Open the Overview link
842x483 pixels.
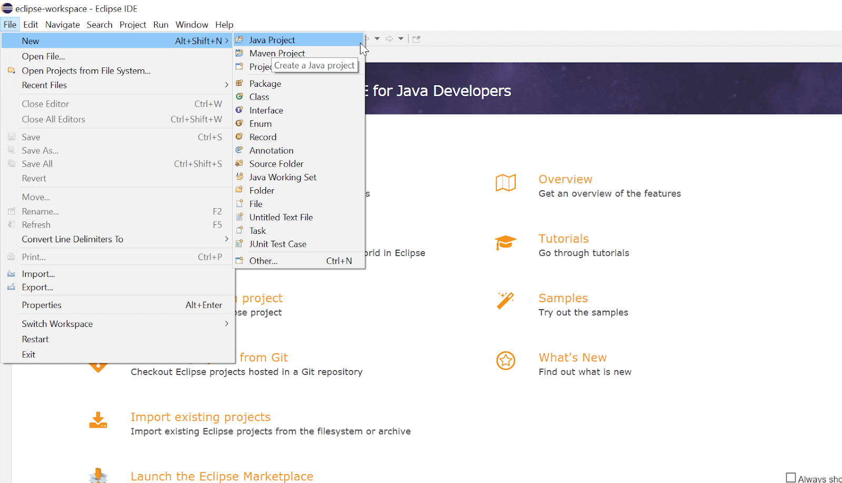coord(565,179)
